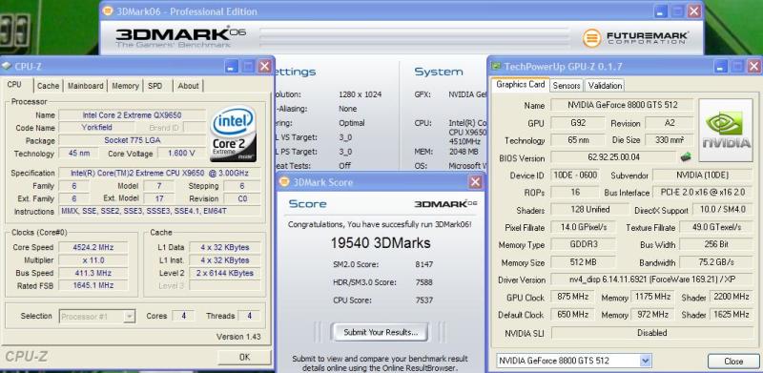Open the Validation tab in GPU-Z
Screen dimensions: 763x373
coord(605,86)
